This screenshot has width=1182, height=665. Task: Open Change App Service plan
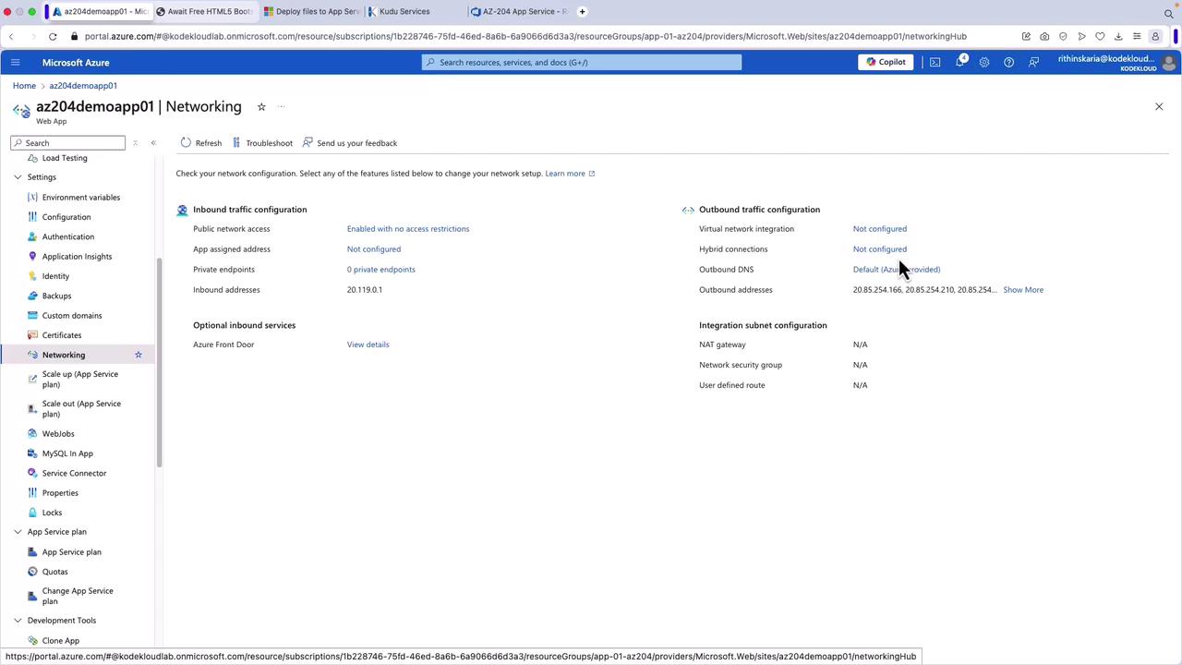point(78,596)
